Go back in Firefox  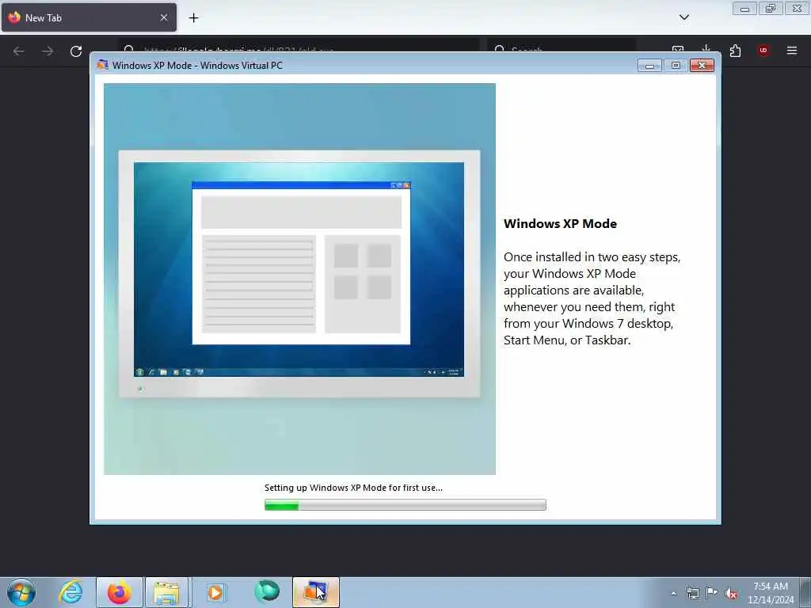[x=19, y=51]
